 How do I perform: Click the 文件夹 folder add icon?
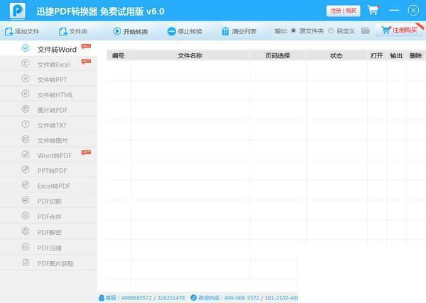click(x=63, y=31)
